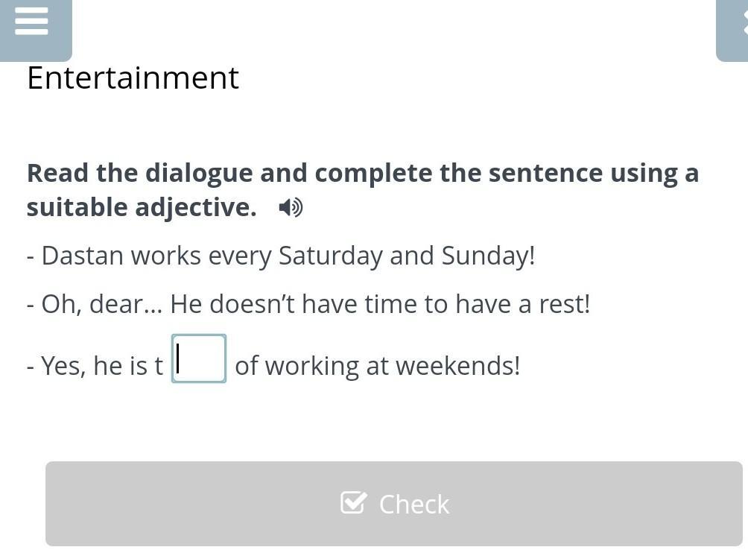The width and height of the screenshot is (748, 550).
Task: Click the text "Yes, he is t"
Action: (95, 366)
